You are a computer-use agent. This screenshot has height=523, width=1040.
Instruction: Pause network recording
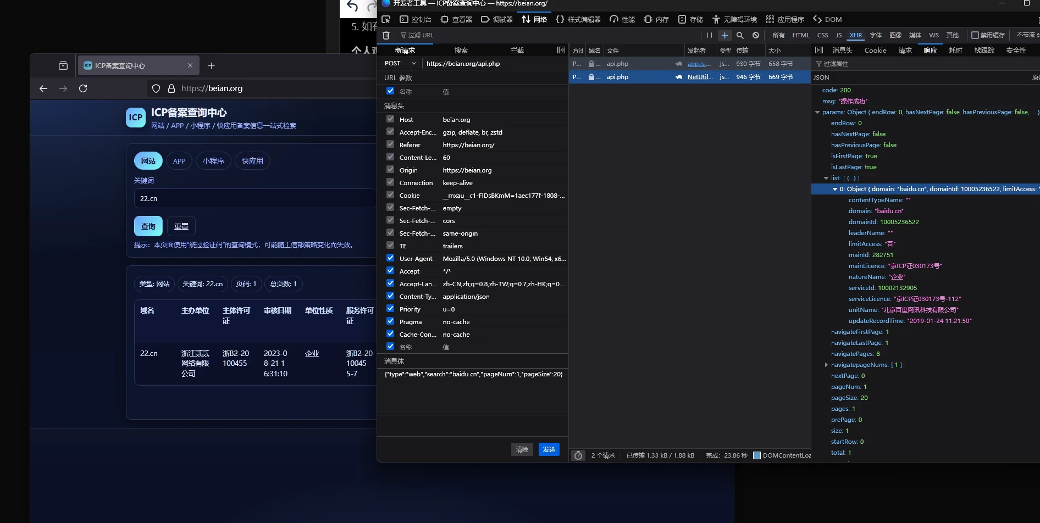click(x=709, y=35)
